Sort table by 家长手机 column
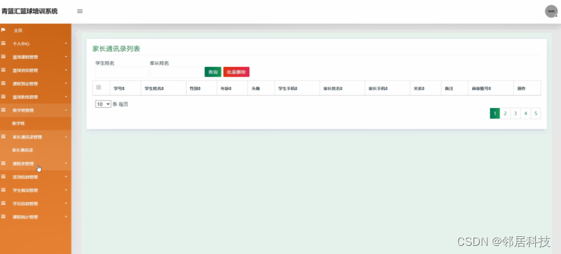This screenshot has width=561, height=254. pos(386,88)
